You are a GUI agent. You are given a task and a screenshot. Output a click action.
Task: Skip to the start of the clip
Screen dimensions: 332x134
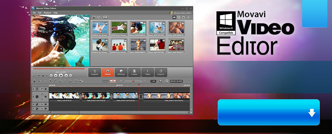(51, 75)
